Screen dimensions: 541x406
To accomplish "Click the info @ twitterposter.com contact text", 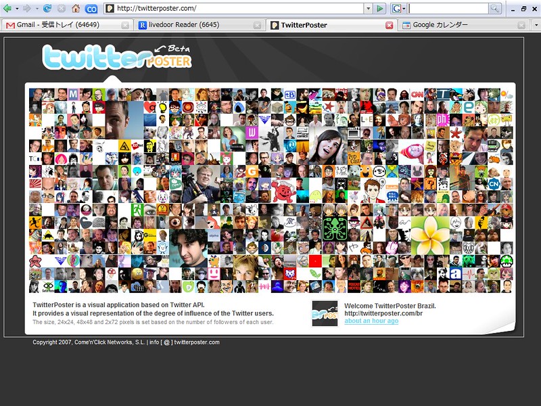I will click(184, 342).
